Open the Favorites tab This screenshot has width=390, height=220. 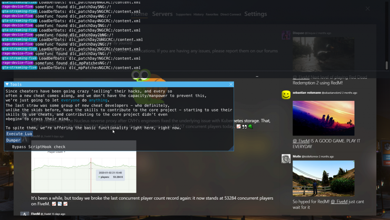(x=212, y=14)
